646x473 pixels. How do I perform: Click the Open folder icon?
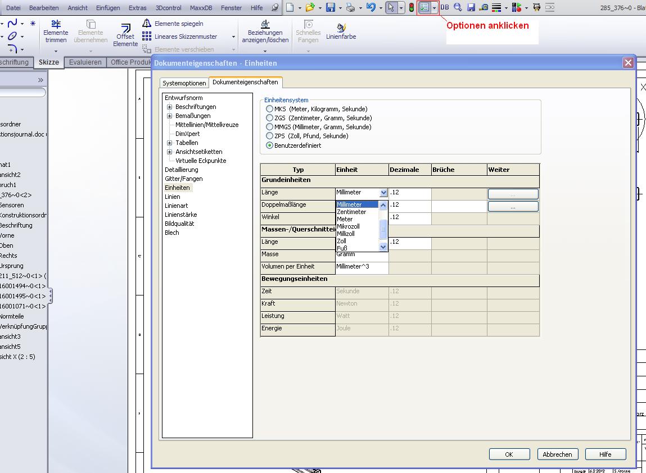click(310, 7)
